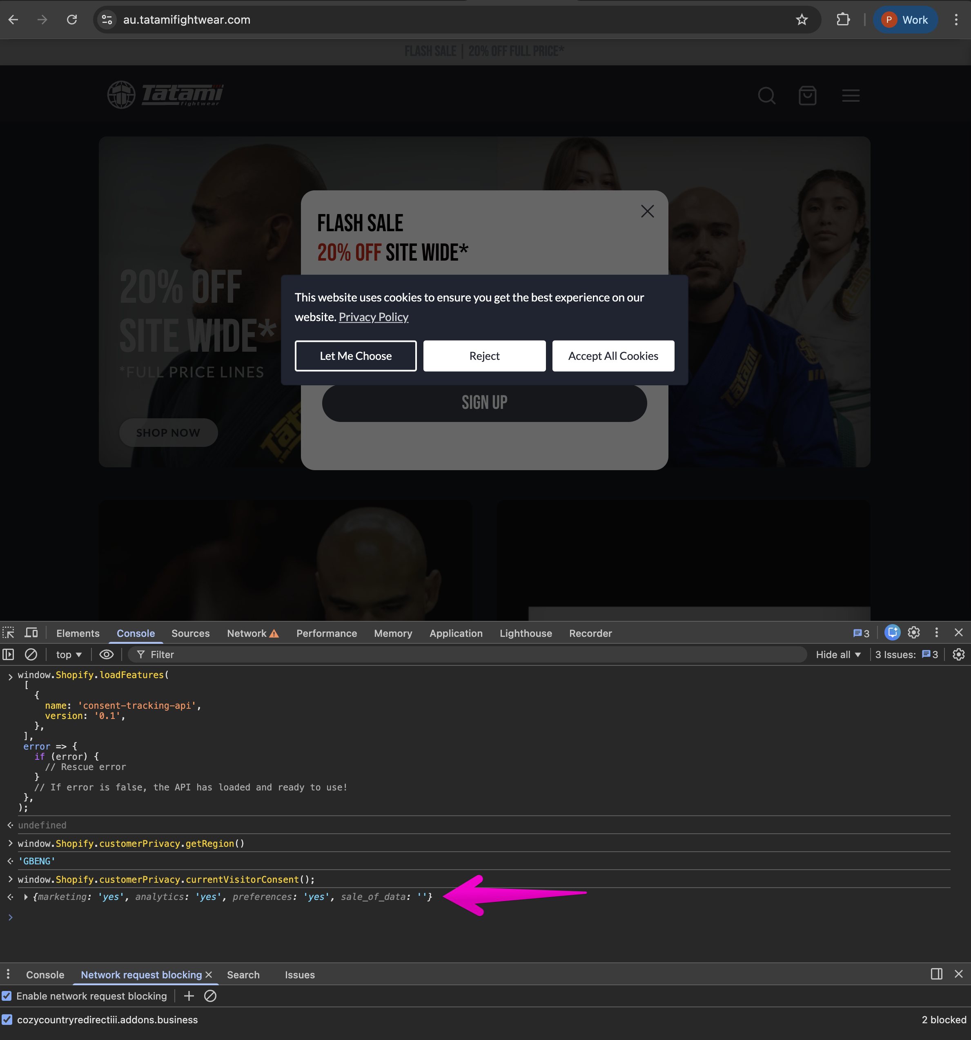The height and width of the screenshot is (1040, 971).
Task: Expand the currentVisitorConsent result object
Action: [x=26, y=897]
